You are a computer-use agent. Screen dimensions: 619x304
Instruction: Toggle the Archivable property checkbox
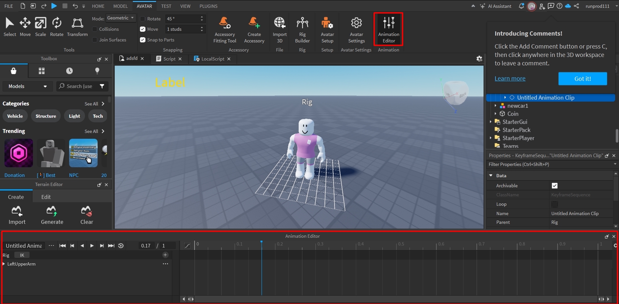[x=554, y=186]
